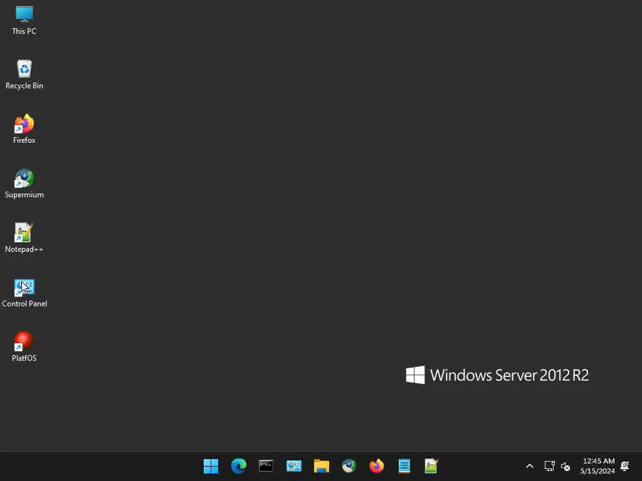
Task: Click the network status tray icon
Action: (x=549, y=466)
